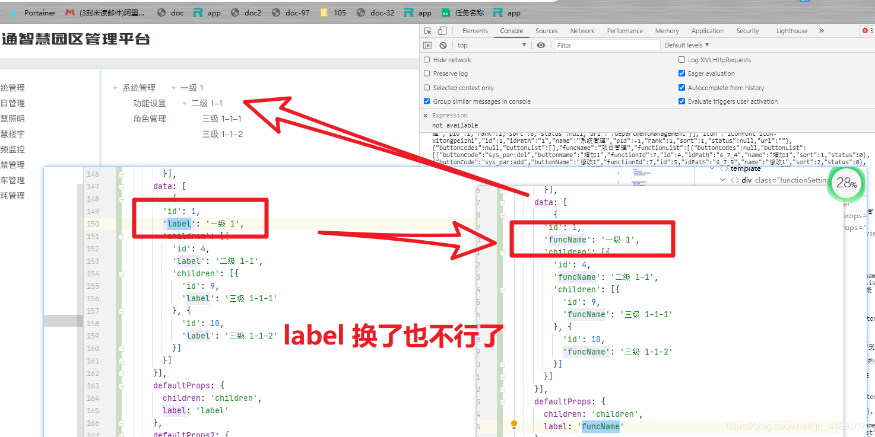The image size is (875, 437).
Task: Switch to the Console tab
Action: (x=511, y=31)
